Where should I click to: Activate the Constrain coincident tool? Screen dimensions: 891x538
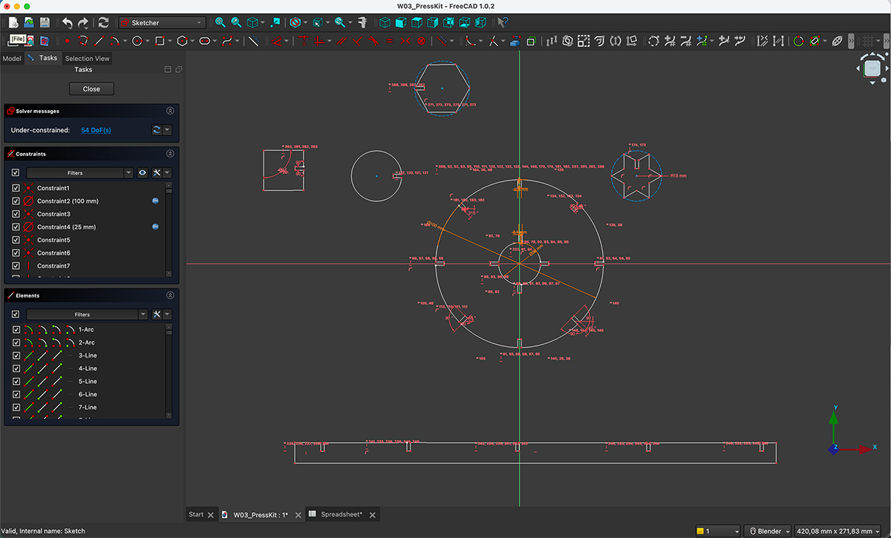pos(304,41)
